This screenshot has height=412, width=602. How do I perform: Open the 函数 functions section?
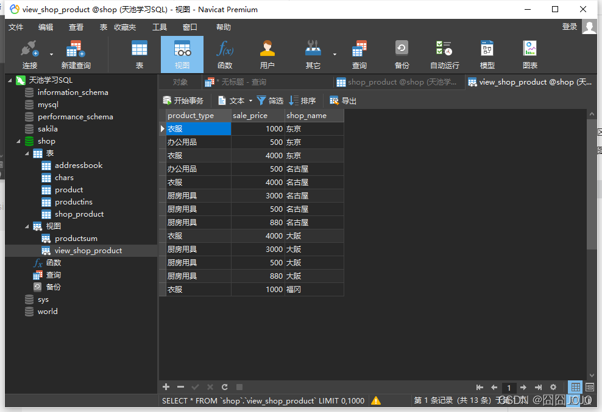[225, 55]
